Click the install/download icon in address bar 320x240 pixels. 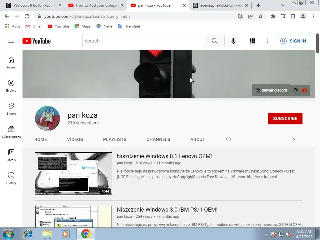pos(241,16)
